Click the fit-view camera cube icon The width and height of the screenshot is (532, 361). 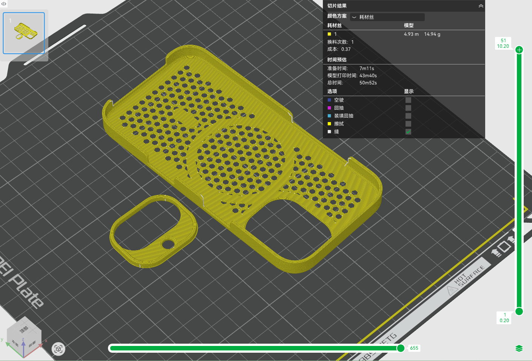click(59, 349)
